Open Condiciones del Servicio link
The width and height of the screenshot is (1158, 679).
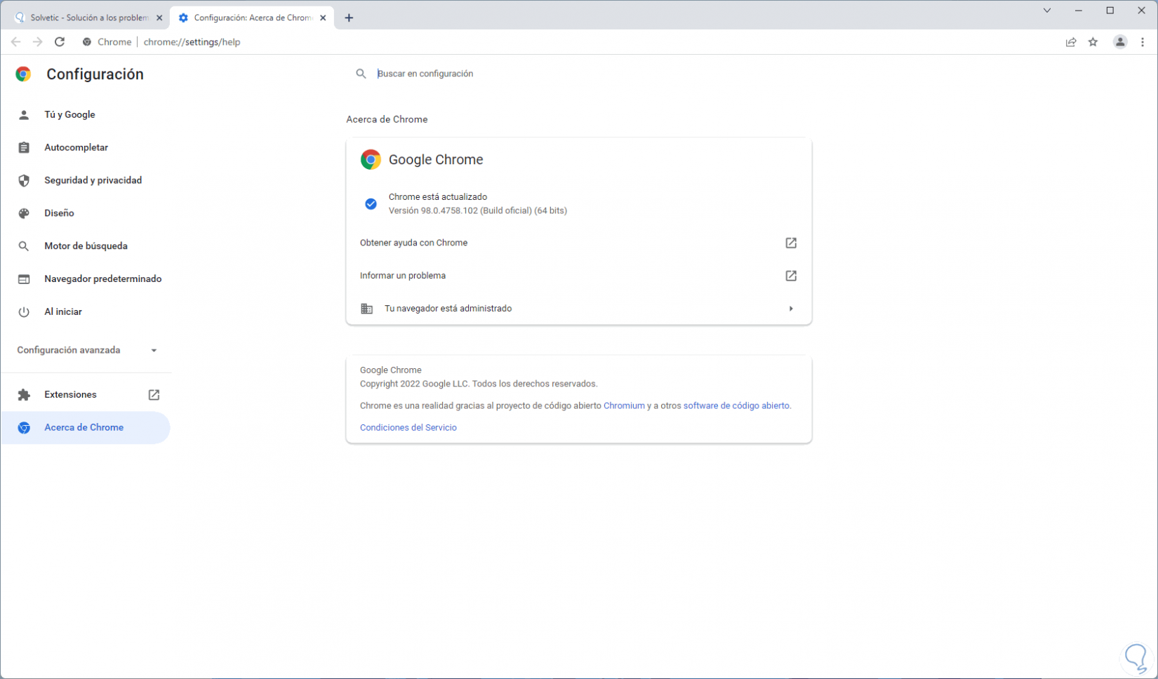pyautogui.click(x=408, y=427)
